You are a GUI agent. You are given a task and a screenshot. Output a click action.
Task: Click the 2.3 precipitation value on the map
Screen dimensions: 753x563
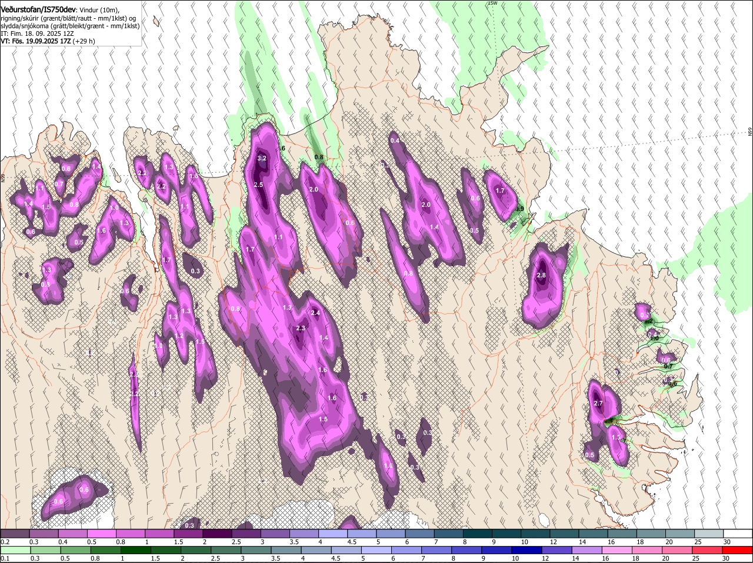(301, 329)
